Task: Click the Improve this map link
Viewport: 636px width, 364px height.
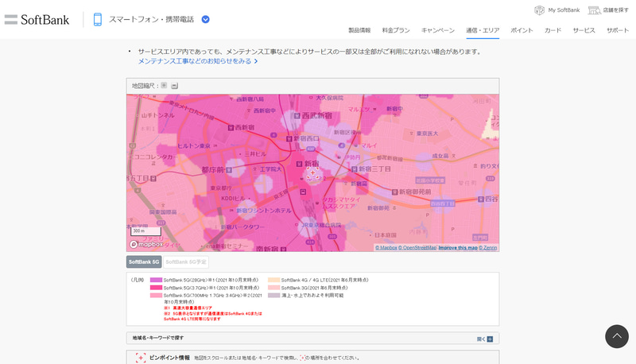Action: [x=458, y=248]
